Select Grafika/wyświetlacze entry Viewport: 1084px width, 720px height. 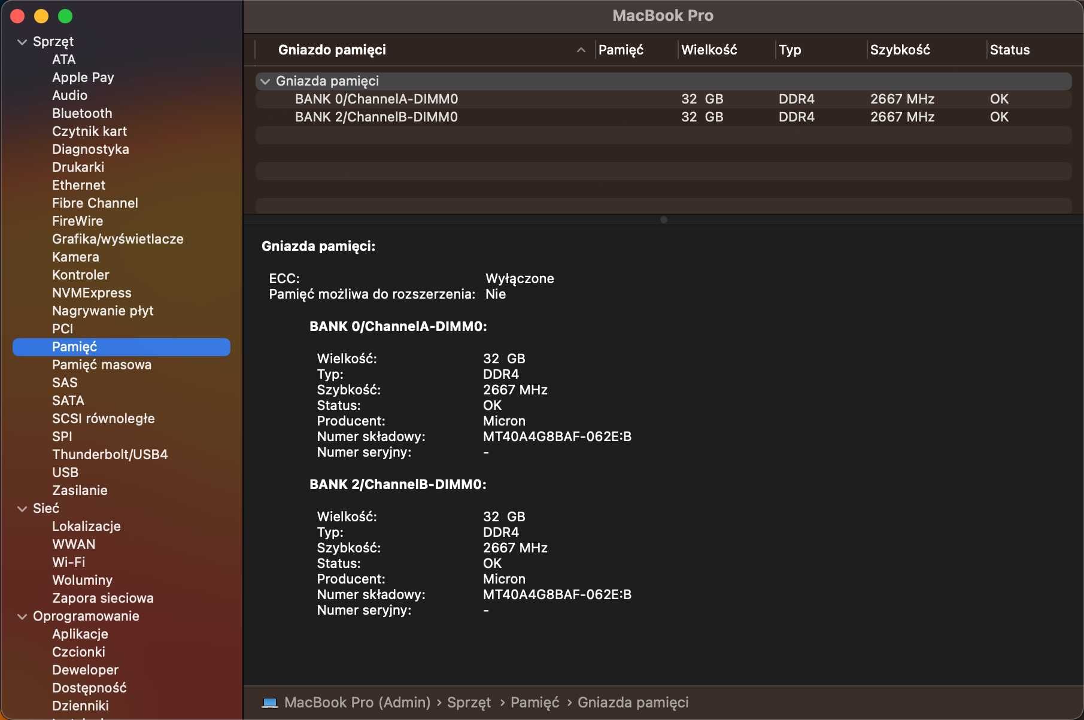(x=117, y=239)
